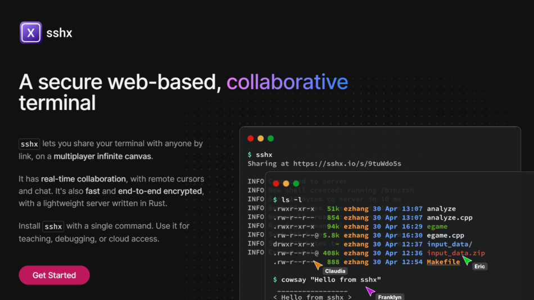Click the green dot on the front ls terminal
Screen dimensions: 534x300
point(296,183)
